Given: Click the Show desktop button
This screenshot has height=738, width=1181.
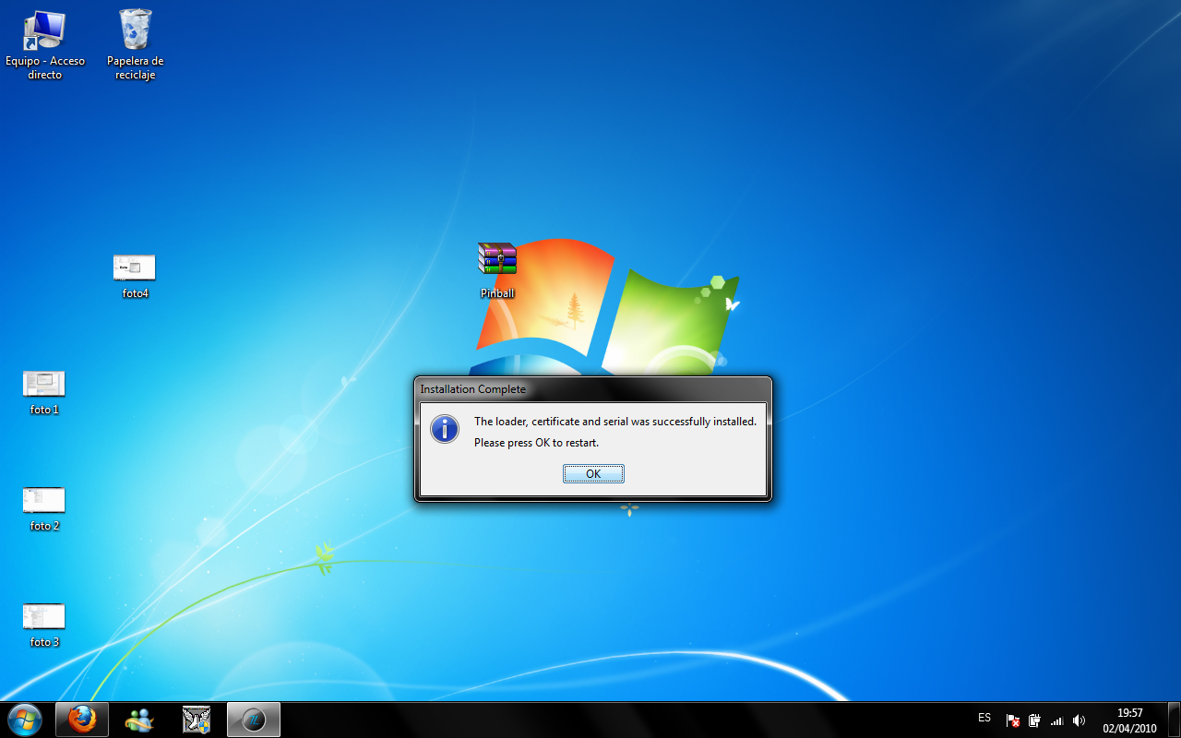Looking at the screenshot, I should (x=1174, y=720).
